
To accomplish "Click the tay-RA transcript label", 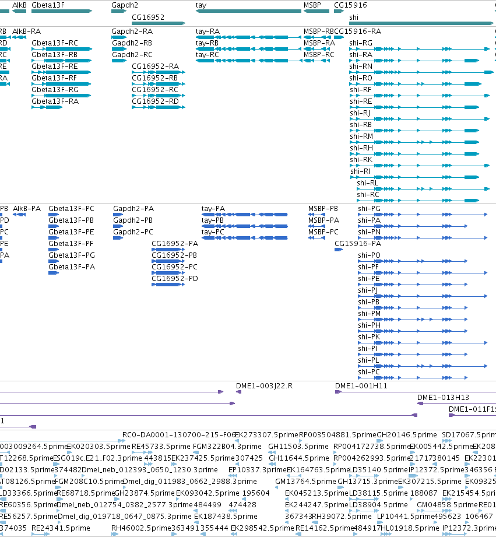I will pyautogui.click(x=207, y=31).
